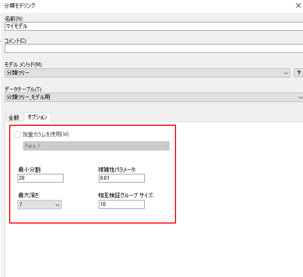Click the 複雑性パラメータ input field
This screenshot has width=303, height=277.
pyautogui.click(x=122, y=178)
